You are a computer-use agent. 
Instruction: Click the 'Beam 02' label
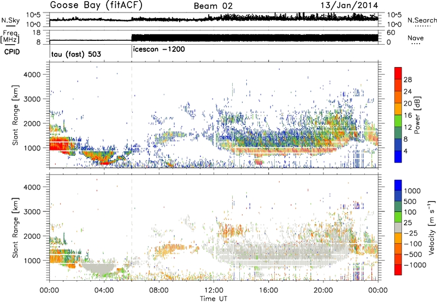point(213,6)
